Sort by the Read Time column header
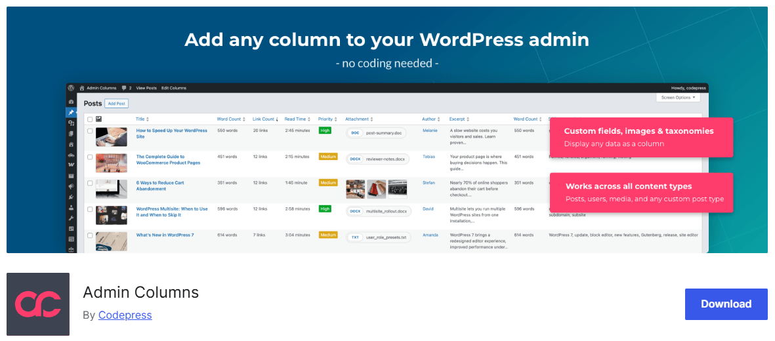Viewport: 775px width, 341px height. (x=297, y=119)
